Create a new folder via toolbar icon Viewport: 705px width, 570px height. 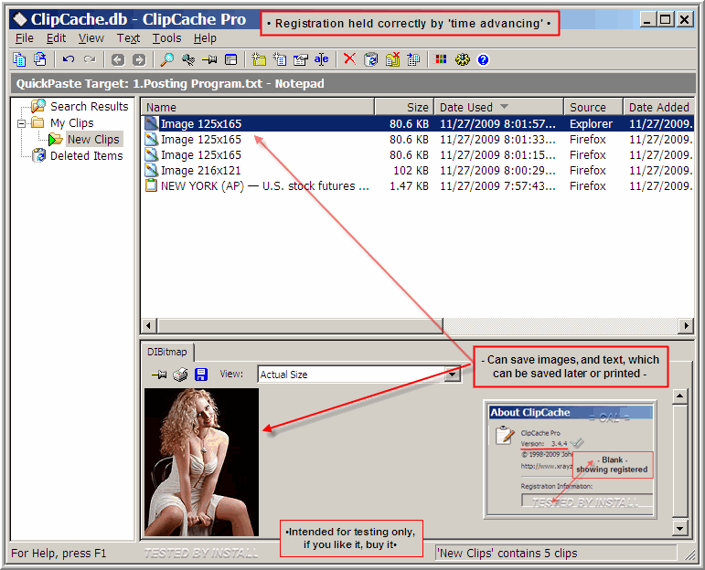click(x=259, y=59)
